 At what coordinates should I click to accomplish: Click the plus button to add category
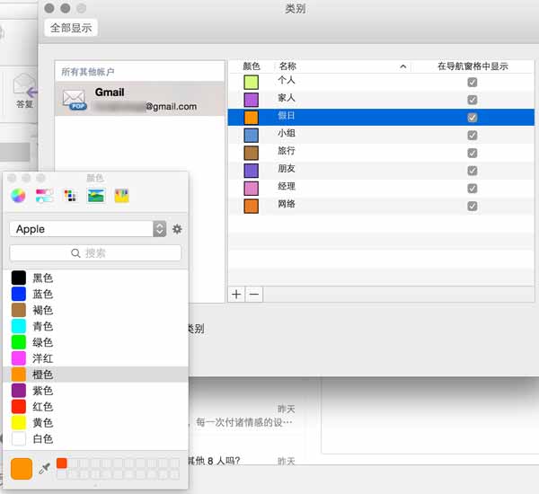pos(236,295)
